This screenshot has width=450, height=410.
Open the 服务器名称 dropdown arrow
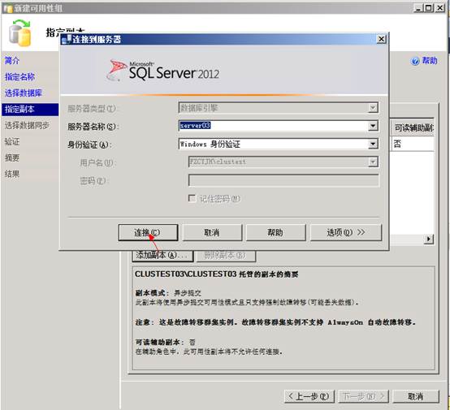pos(373,126)
